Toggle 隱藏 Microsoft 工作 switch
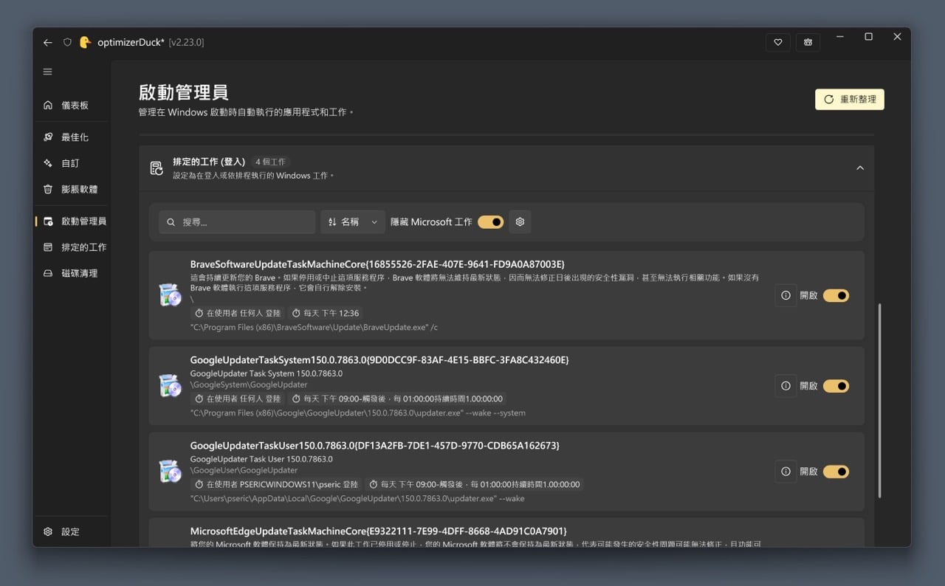This screenshot has width=945, height=586. point(490,222)
